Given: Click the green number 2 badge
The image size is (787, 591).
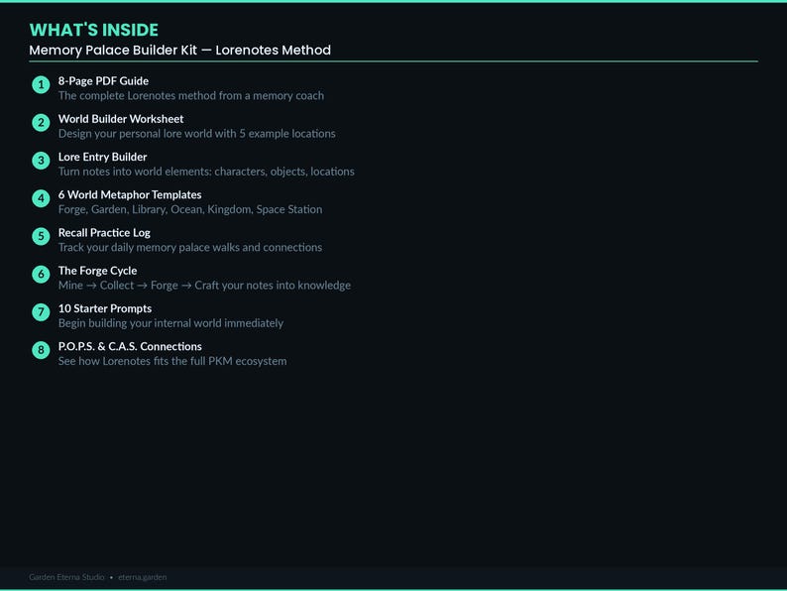Looking at the screenshot, I should coord(41,123).
